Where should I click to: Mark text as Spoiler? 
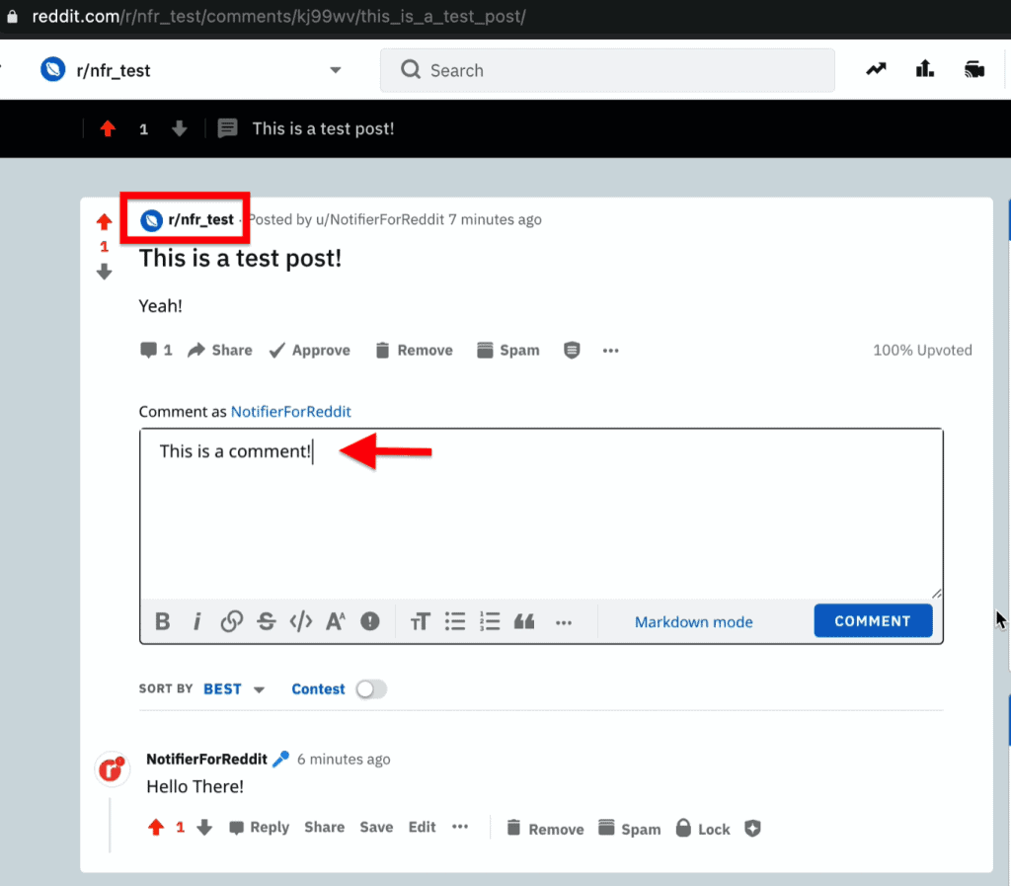point(370,621)
